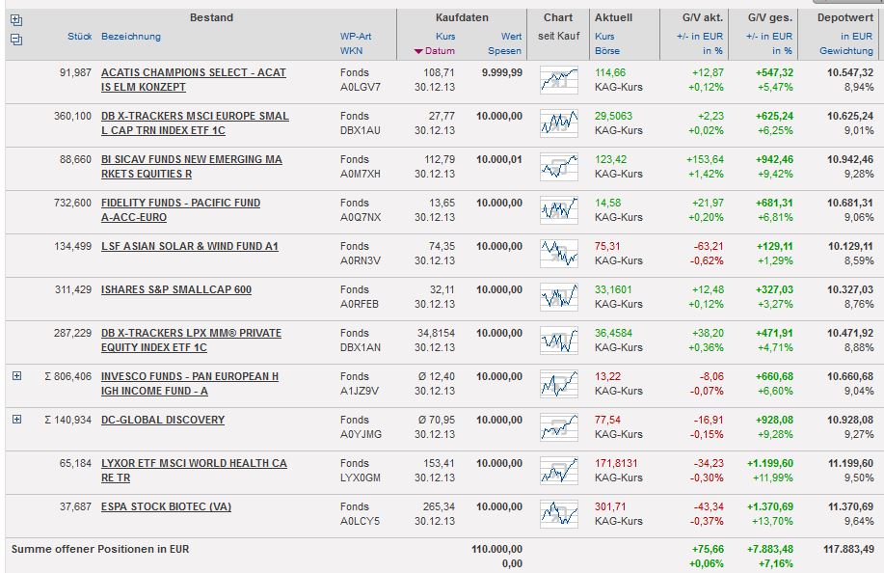
Task: Click the expand all positions icon
Action: 16,20
